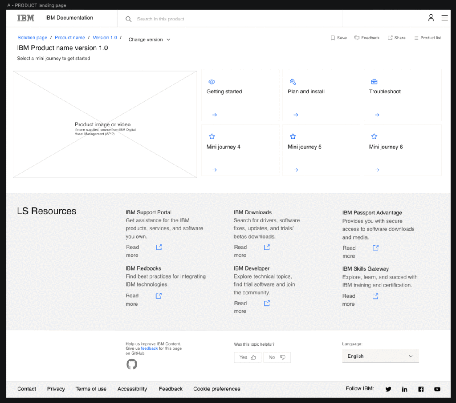Vote Yes that topic was helpful
This screenshot has width=456, height=403.
point(248,357)
